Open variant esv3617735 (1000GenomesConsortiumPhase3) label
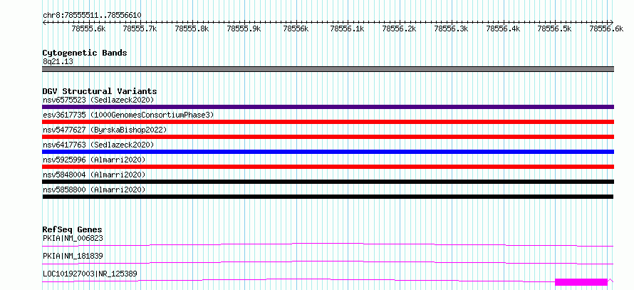This screenshot has width=634, height=290. [x=128, y=115]
